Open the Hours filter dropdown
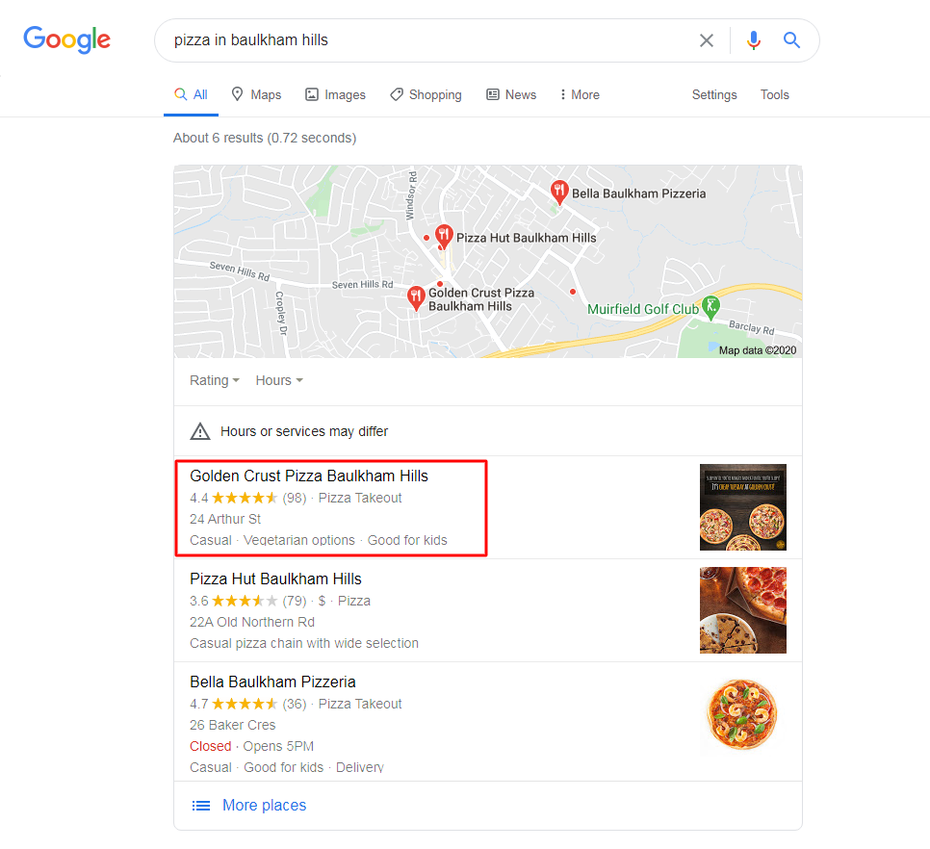930x849 pixels. click(x=279, y=380)
